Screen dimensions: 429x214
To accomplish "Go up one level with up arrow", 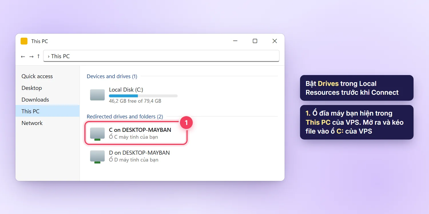I will 38,56.
